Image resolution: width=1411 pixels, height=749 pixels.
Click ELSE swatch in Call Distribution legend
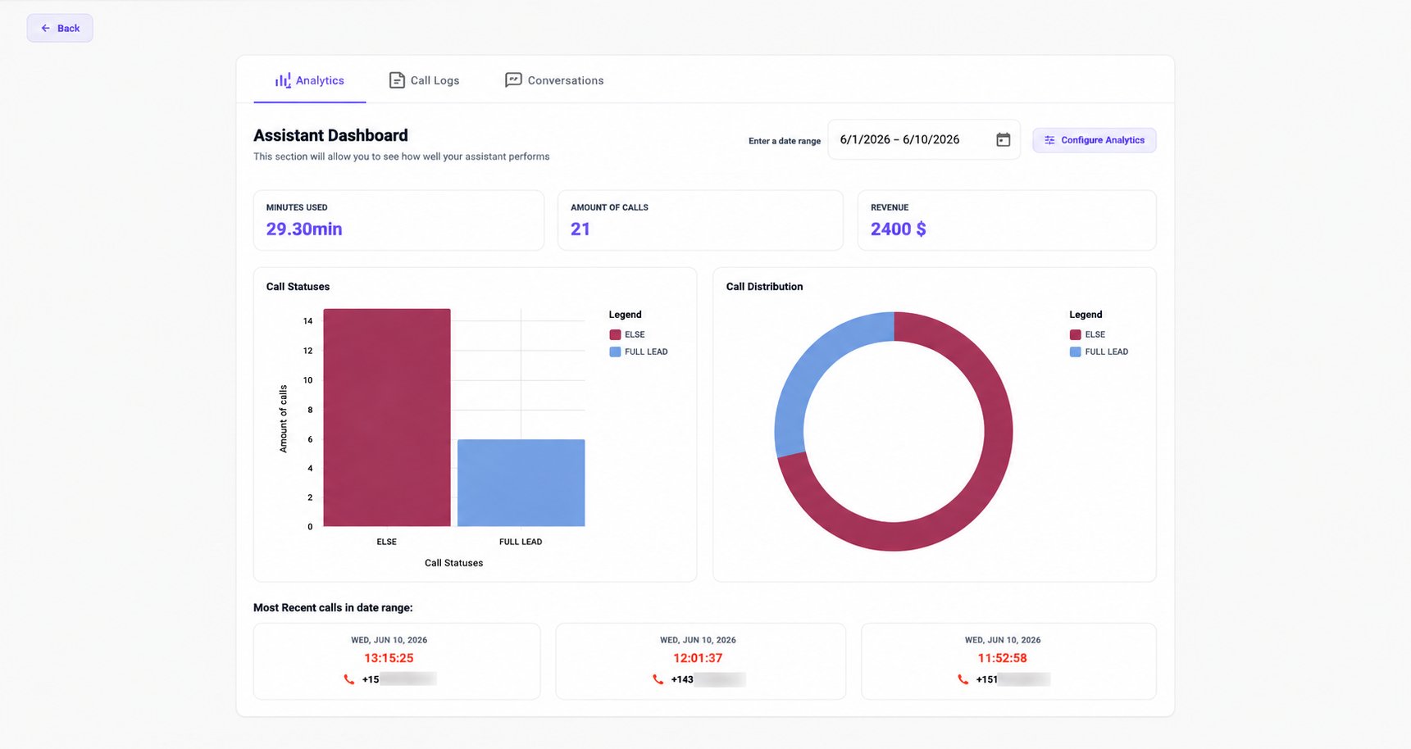point(1075,334)
